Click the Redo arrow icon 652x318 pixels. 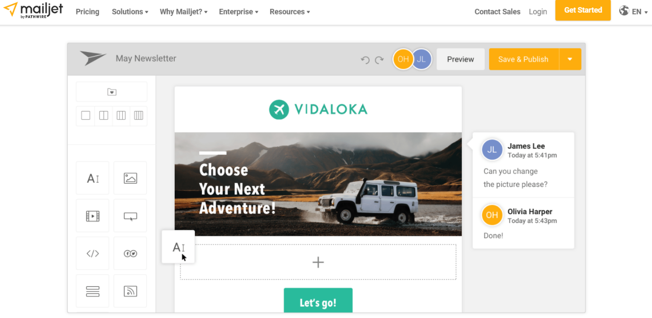379,60
